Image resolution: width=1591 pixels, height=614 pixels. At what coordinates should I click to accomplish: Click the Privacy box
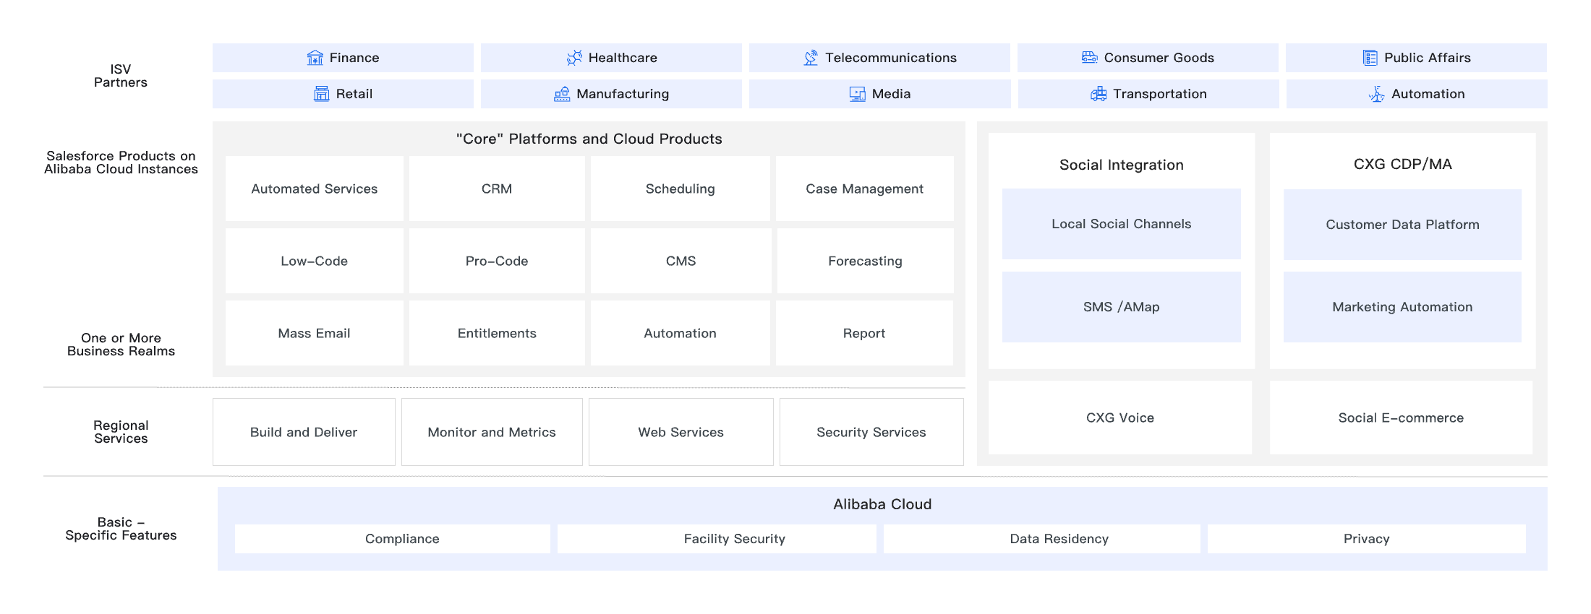pyautogui.click(x=1367, y=539)
